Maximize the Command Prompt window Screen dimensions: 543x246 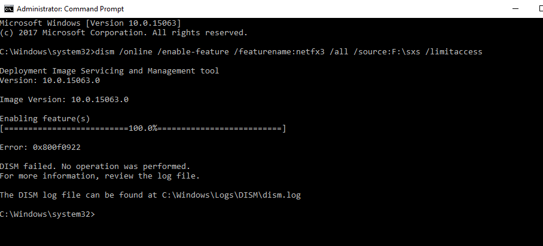pyautogui.click(x=541, y=8)
